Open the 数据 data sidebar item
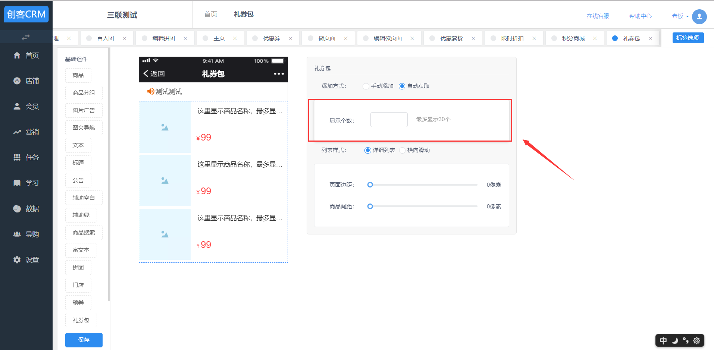714x350 pixels. pyautogui.click(x=26, y=209)
